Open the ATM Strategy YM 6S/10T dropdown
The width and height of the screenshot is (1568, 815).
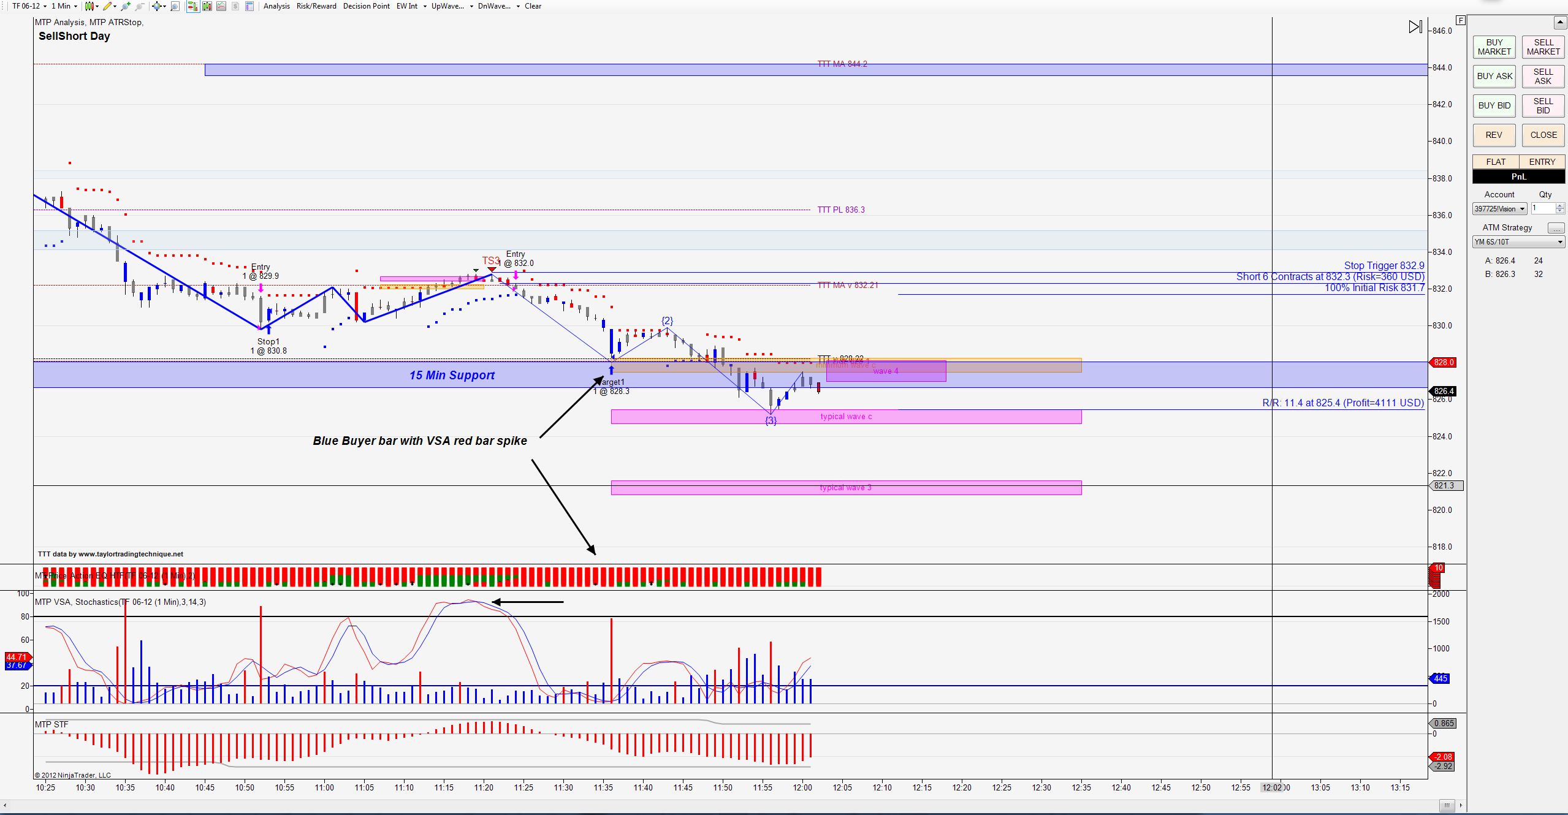pyautogui.click(x=1518, y=242)
